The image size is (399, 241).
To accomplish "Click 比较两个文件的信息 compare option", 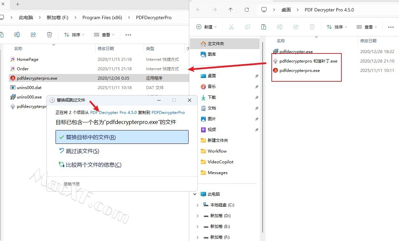I will pos(93,165).
